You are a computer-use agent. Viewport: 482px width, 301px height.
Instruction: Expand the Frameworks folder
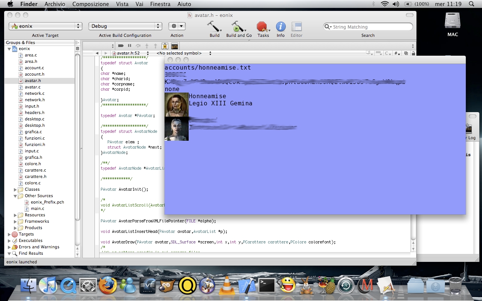pos(15,222)
